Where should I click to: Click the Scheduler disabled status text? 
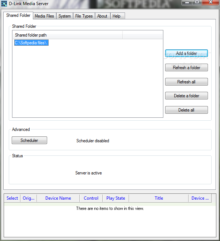click(x=92, y=141)
